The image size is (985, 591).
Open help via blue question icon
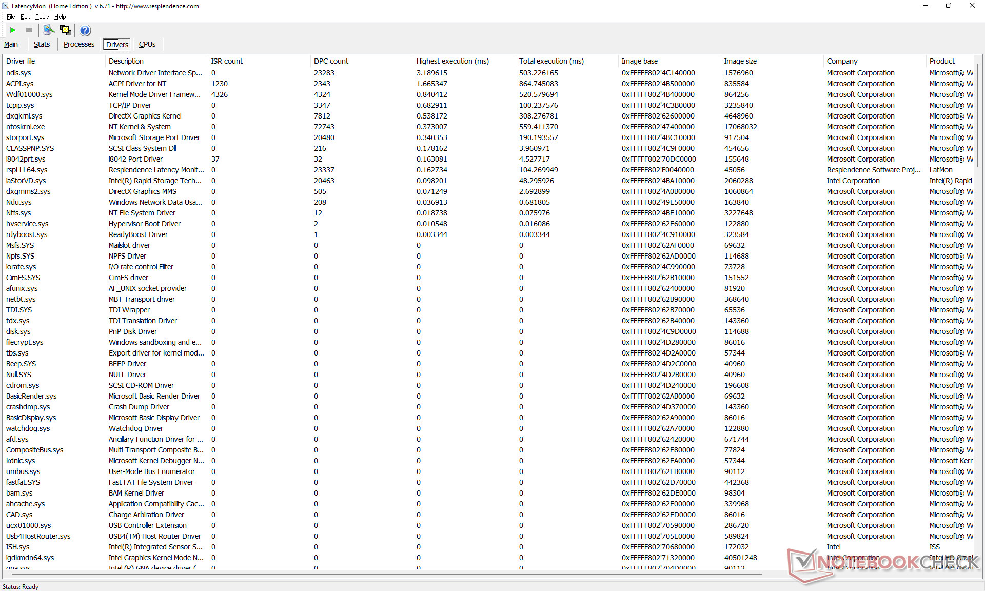pos(85,30)
